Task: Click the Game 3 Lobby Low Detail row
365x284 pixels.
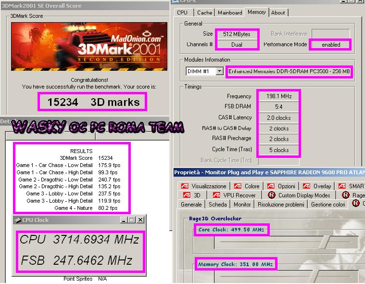Action: [x=73, y=194]
